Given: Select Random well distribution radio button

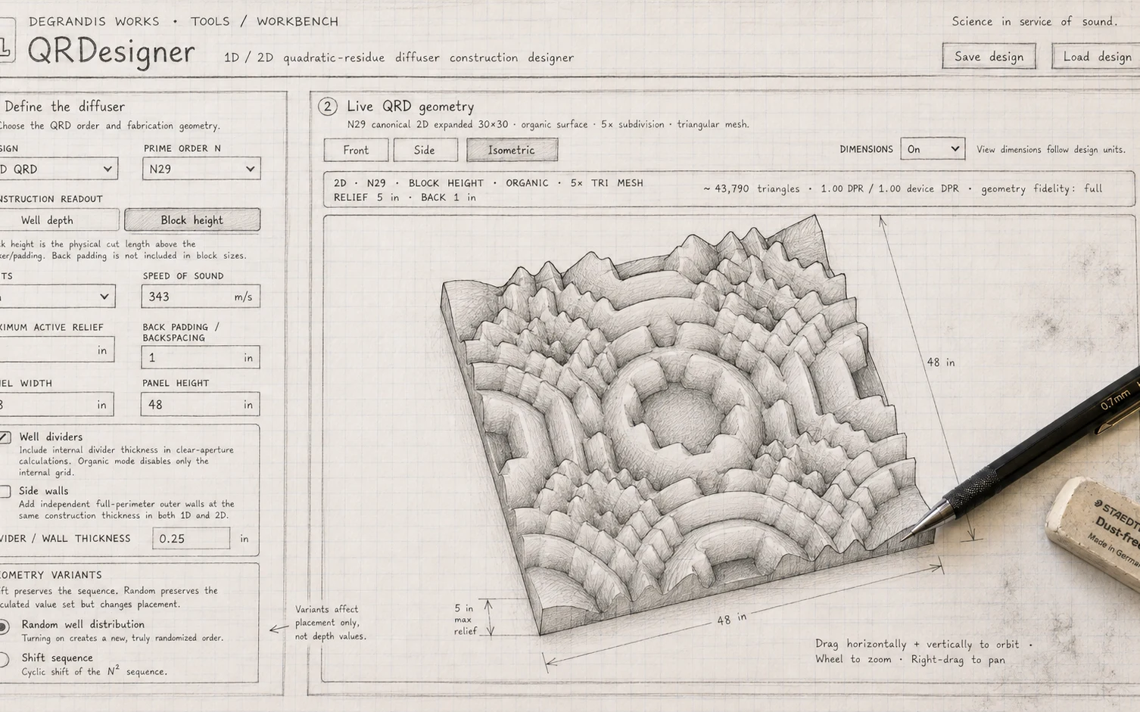Looking at the screenshot, I should pyautogui.click(x=5, y=626).
